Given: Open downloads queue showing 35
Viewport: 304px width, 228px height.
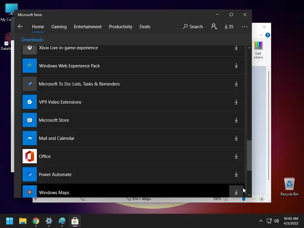Looking at the screenshot, I should click(x=229, y=26).
